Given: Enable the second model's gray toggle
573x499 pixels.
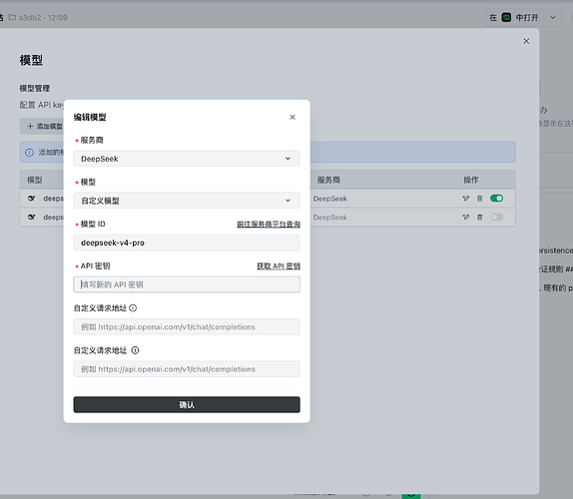Looking at the screenshot, I should coord(496,217).
